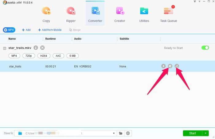This screenshot has height=139, width=215.
Task: Click the H264 codec pill
Action: (44, 56)
